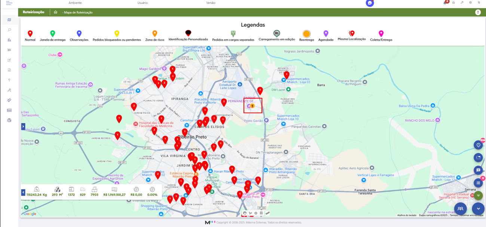The image size is (486, 227).
Task: Expand the left map side panel arrow
Action: (23, 127)
